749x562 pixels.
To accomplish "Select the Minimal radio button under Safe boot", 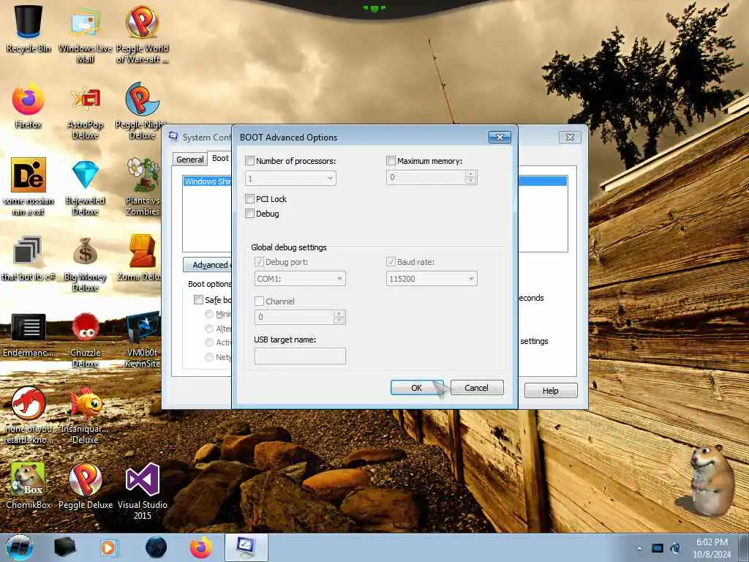I will (209, 314).
